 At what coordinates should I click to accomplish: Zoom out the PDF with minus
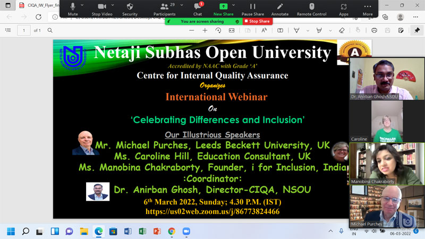(x=192, y=30)
